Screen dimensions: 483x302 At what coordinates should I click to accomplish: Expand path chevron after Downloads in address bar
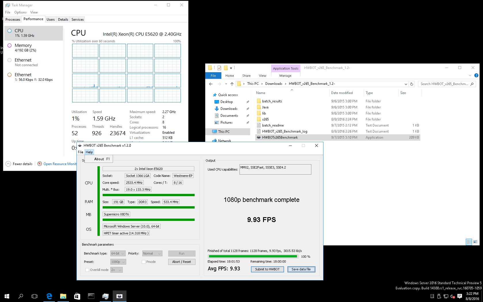click(x=285, y=84)
